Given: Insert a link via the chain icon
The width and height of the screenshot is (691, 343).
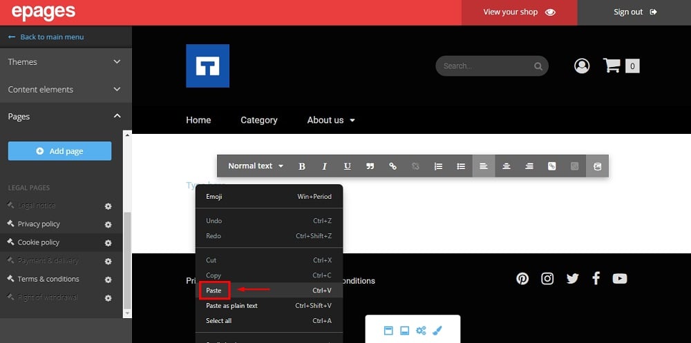Looking at the screenshot, I should point(392,166).
